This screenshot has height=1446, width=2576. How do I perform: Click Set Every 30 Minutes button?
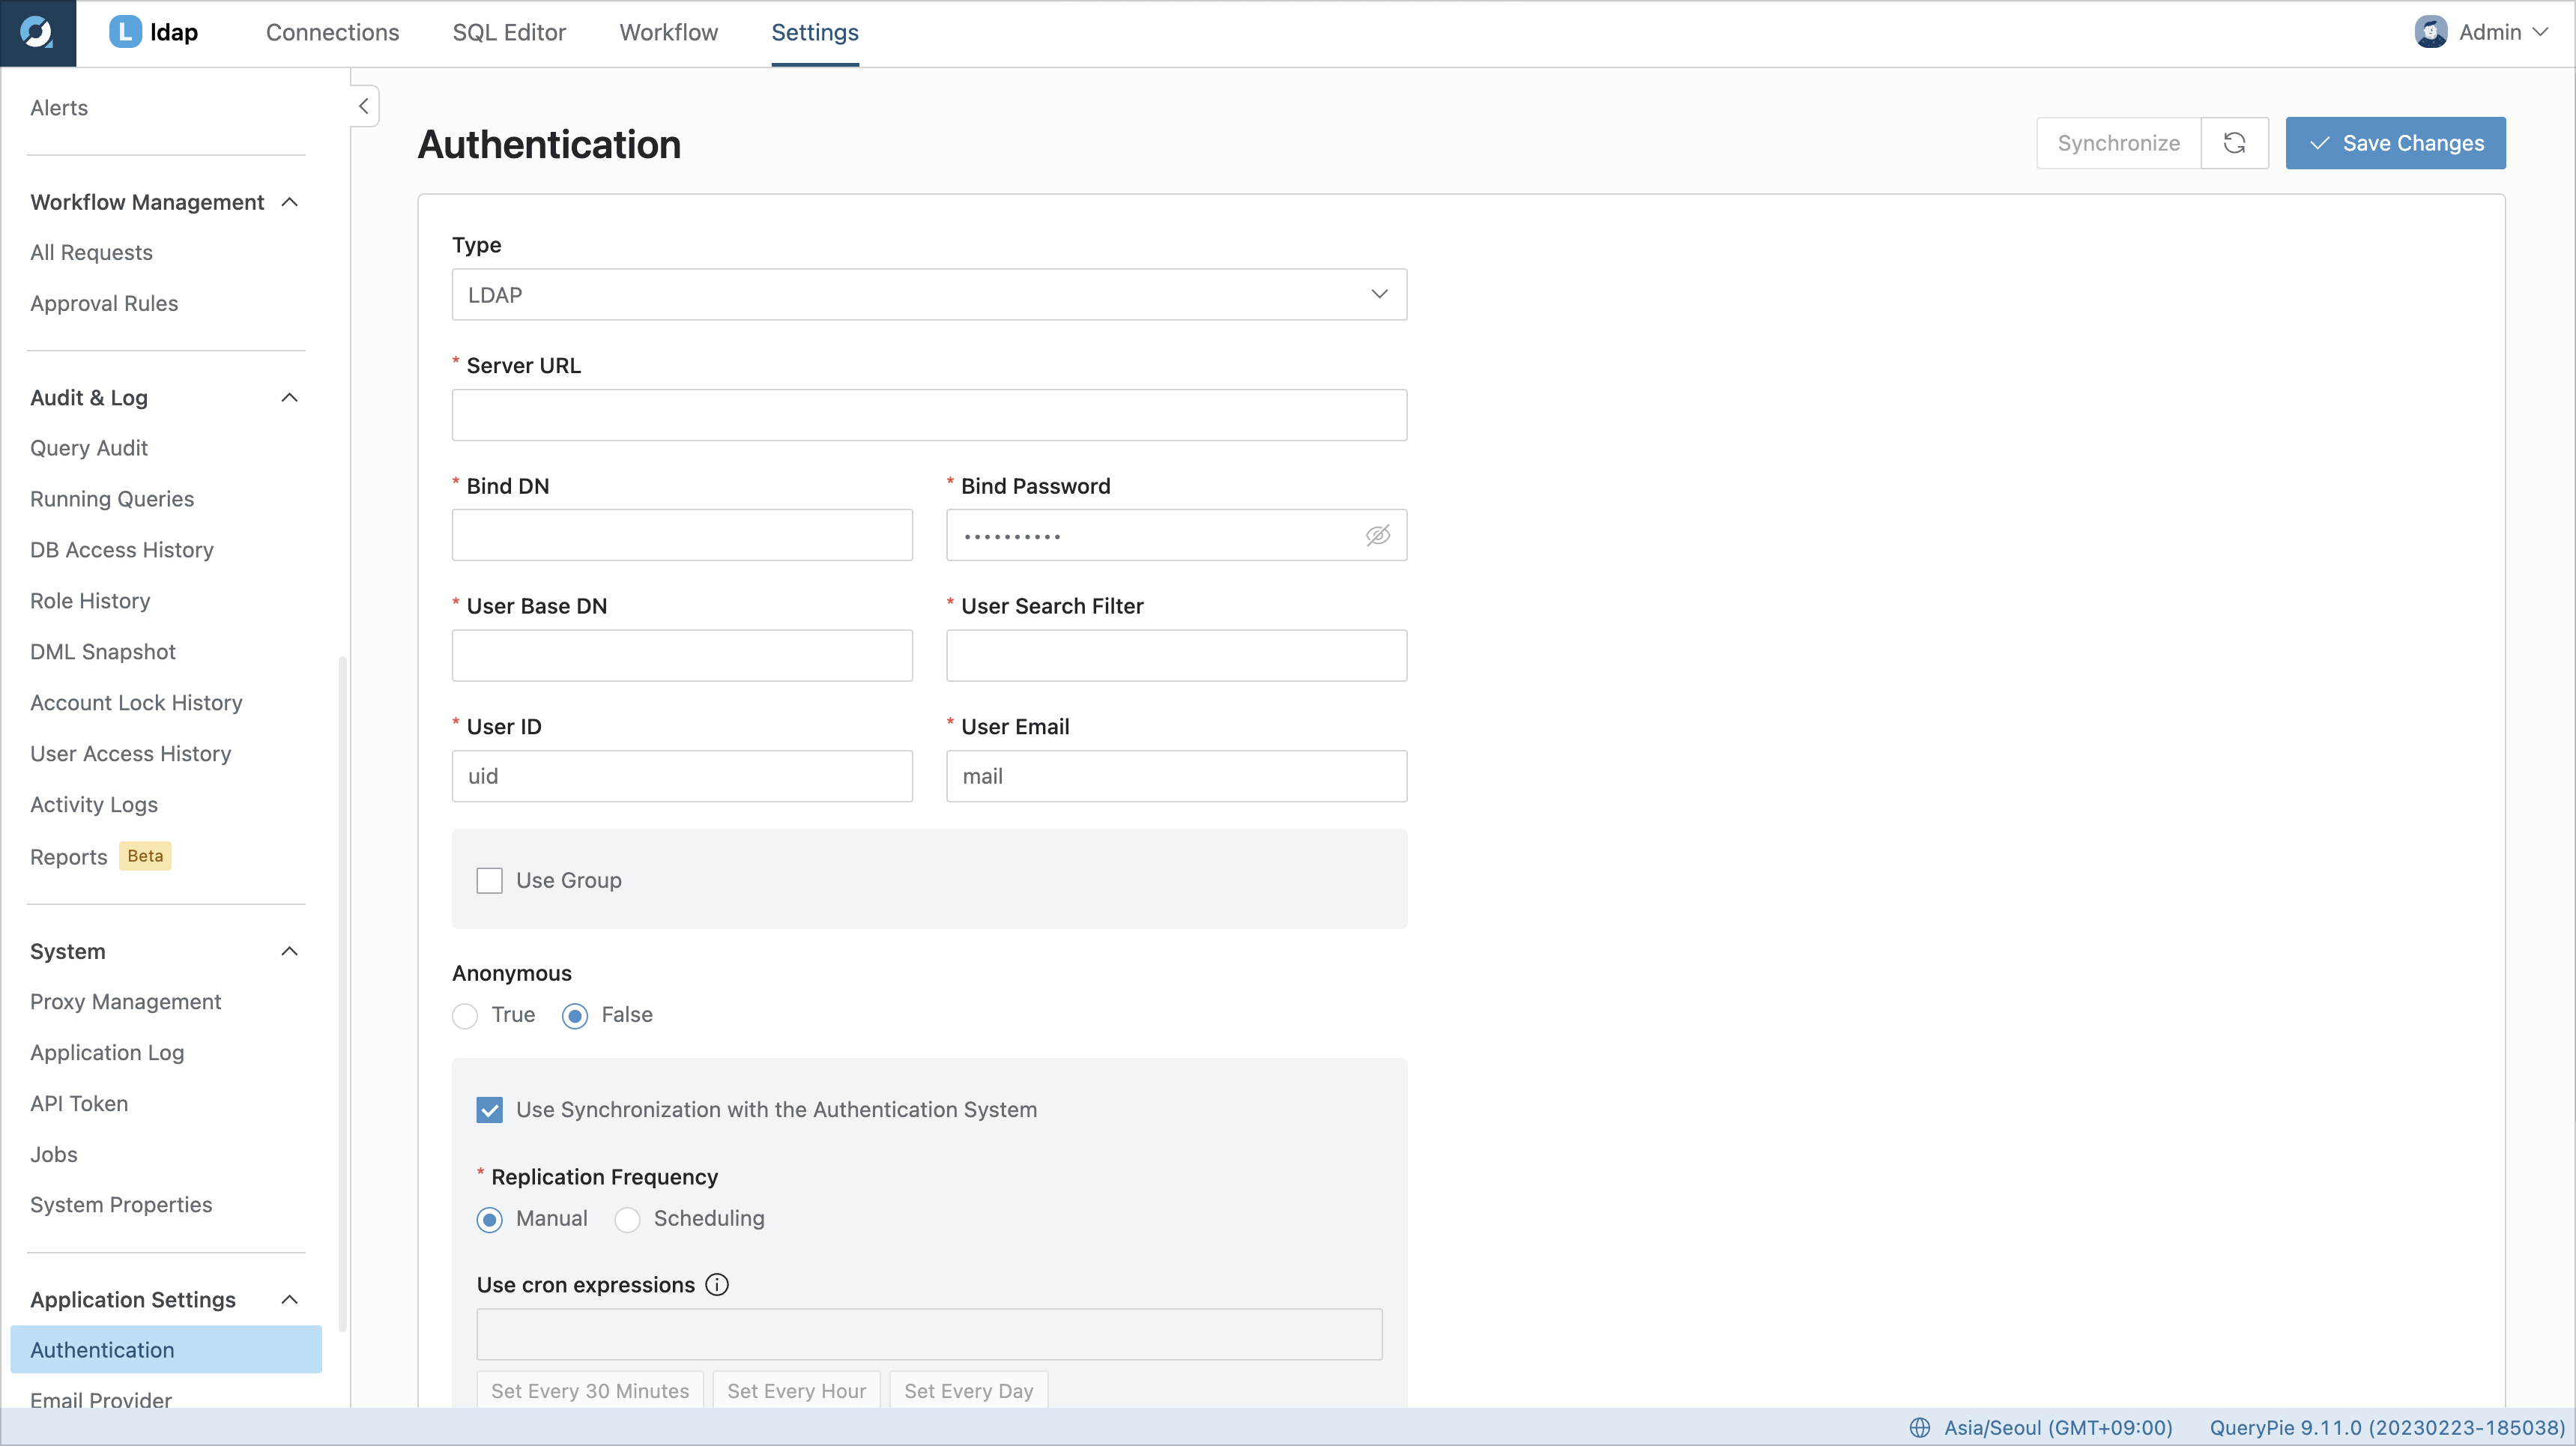(x=590, y=1391)
